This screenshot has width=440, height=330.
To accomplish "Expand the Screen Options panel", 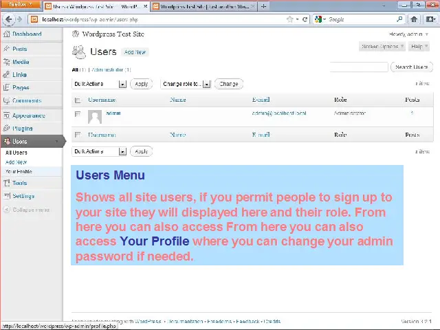I will pyautogui.click(x=382, y=46).
